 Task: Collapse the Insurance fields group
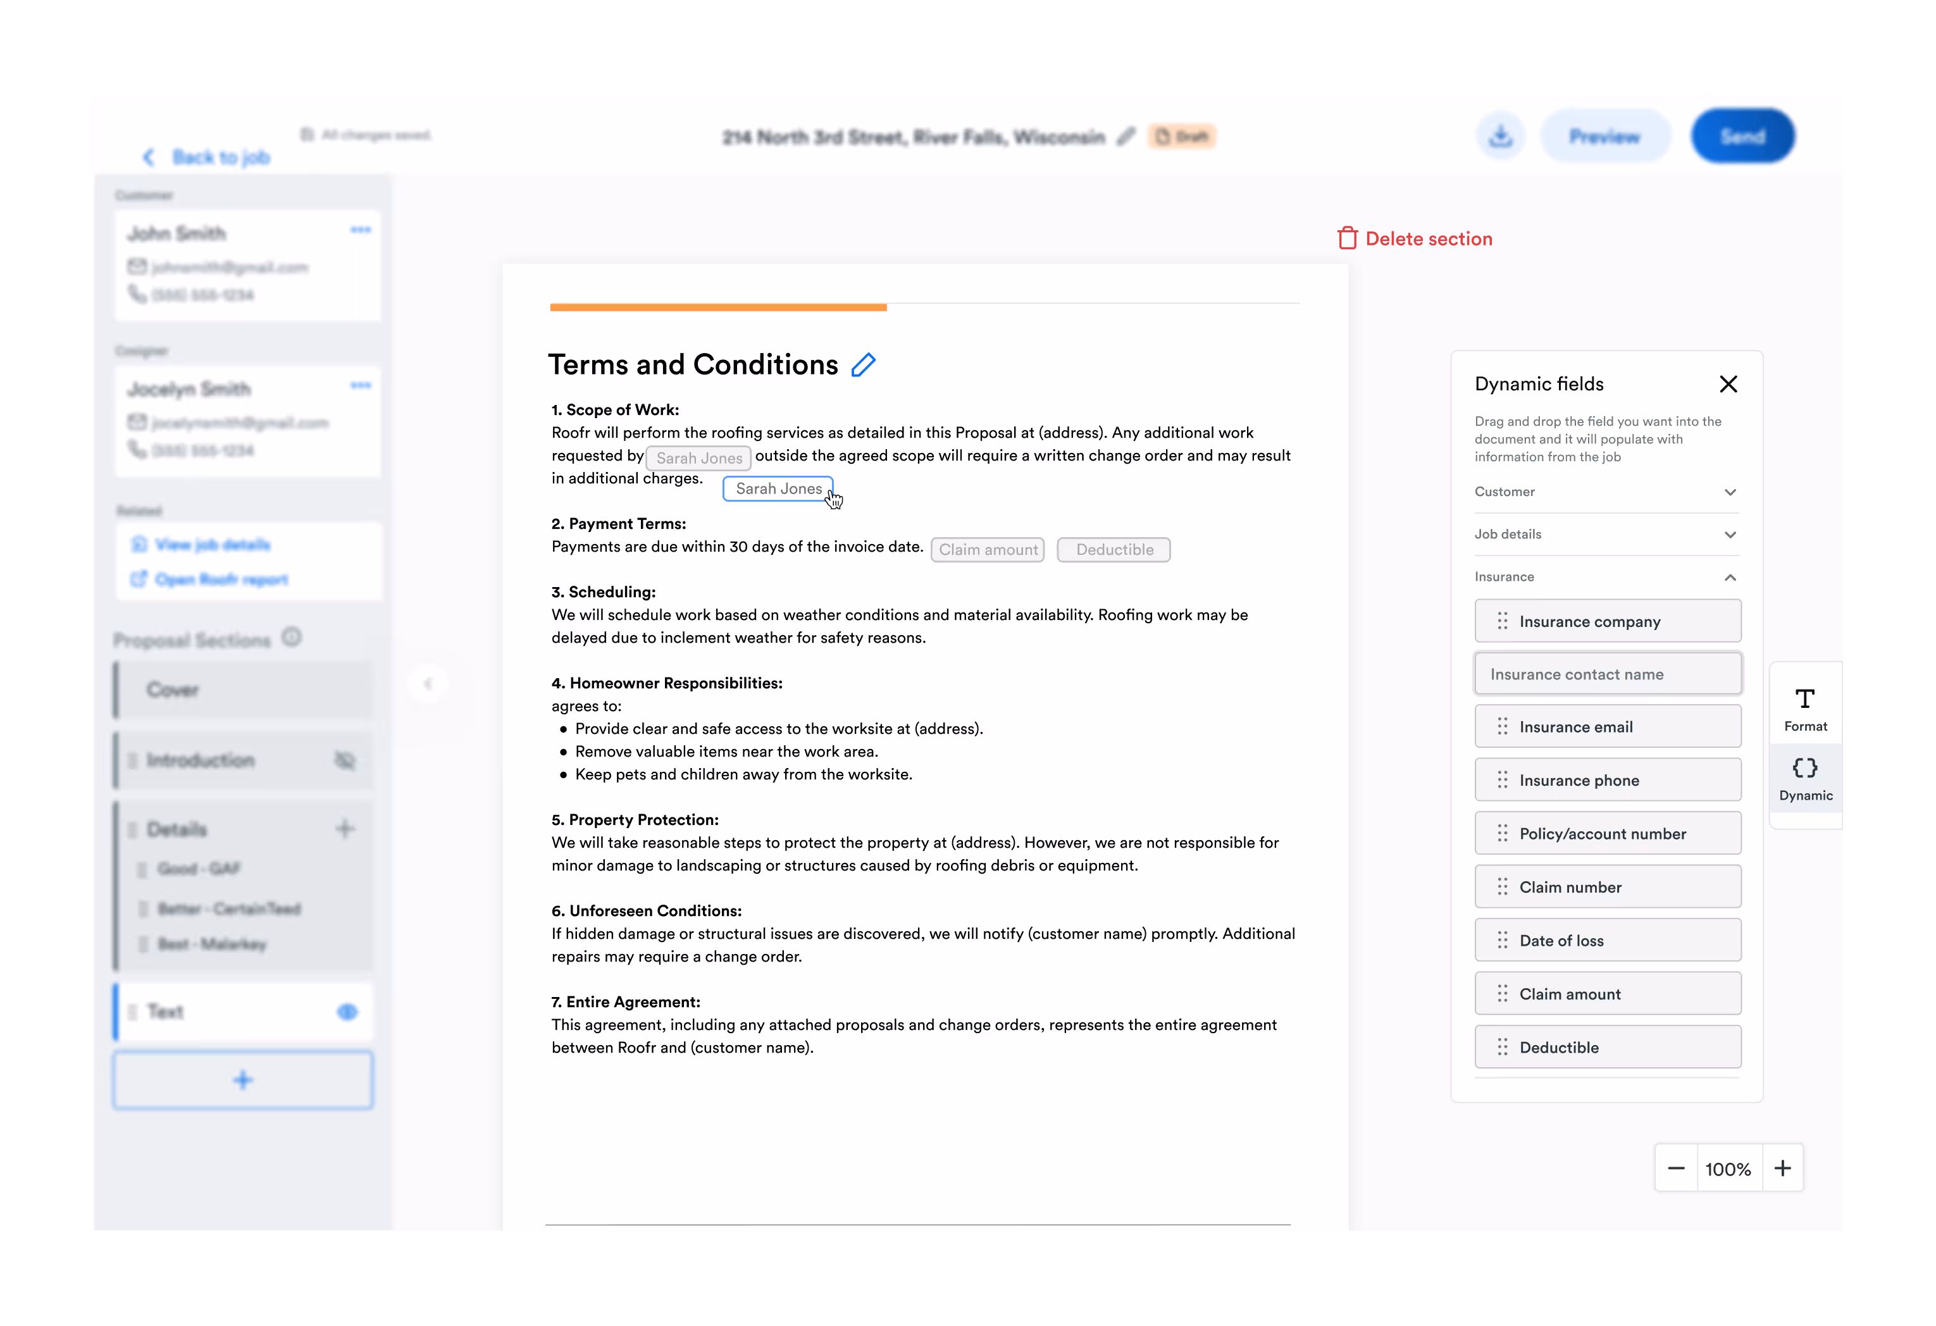click(x=1729, y=577)
